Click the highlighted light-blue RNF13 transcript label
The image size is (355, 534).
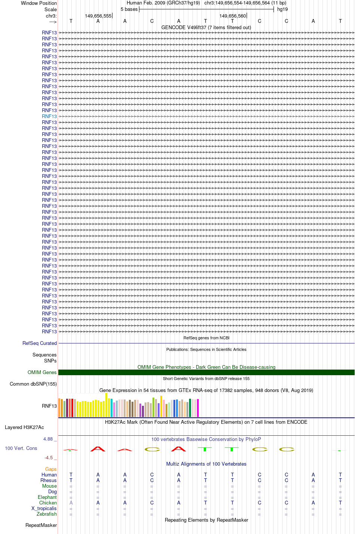tap(49, 116)
